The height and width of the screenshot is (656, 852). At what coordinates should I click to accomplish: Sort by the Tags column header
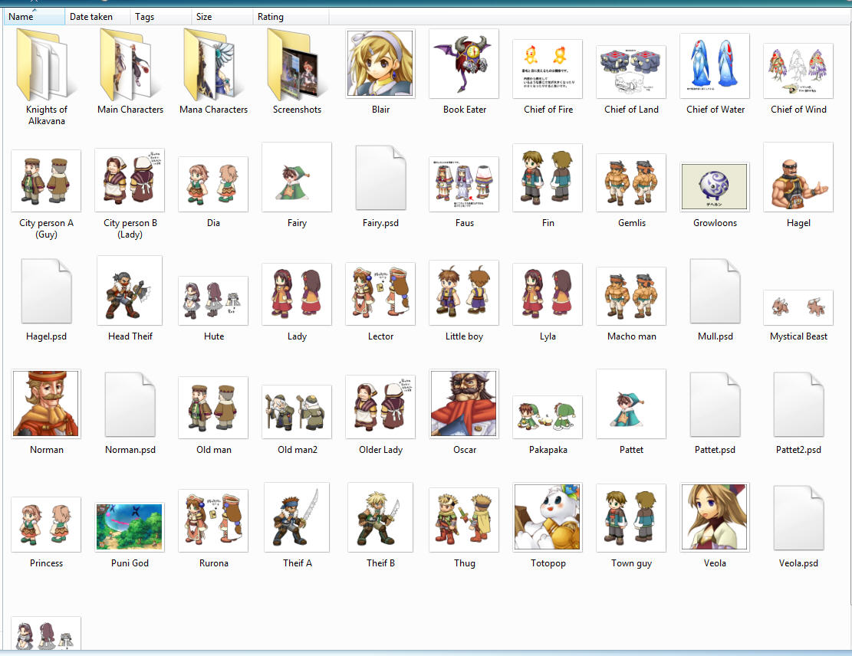(x=161, y=17)
